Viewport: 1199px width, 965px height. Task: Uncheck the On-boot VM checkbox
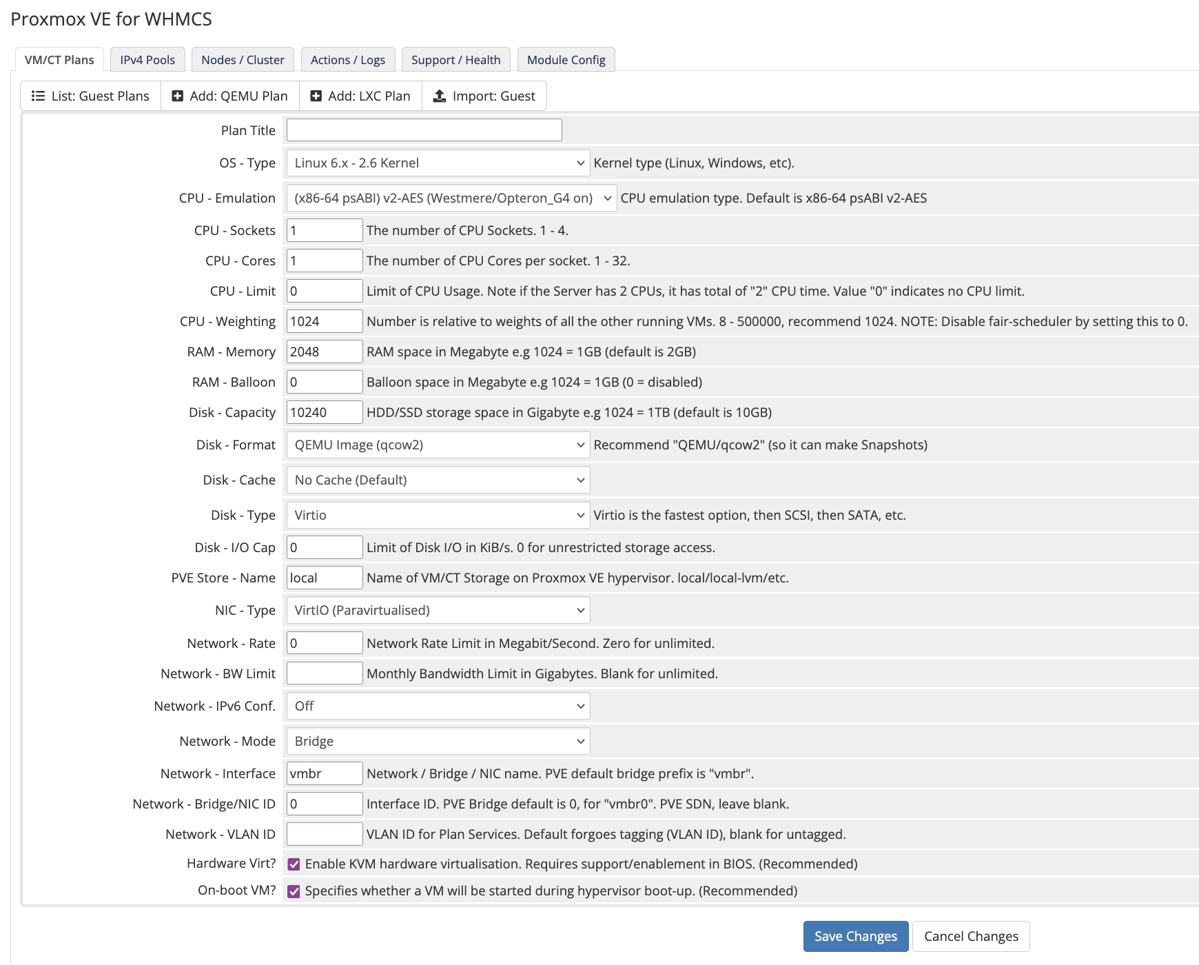[294, 891]
